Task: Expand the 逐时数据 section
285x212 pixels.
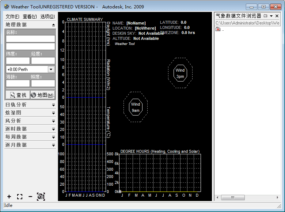Action: click(53, 129)
